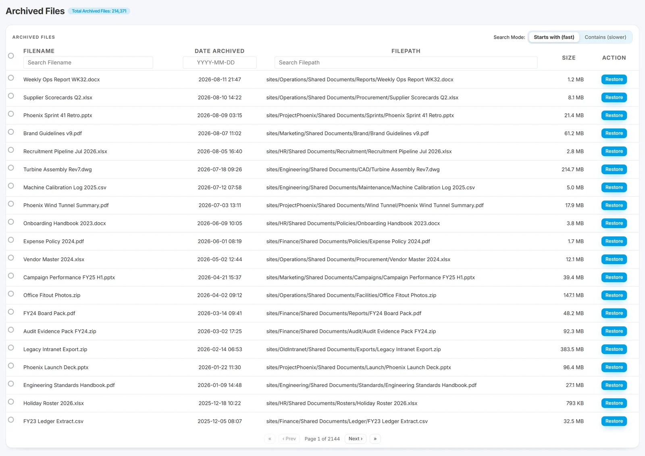645x456 pixels.
Task: Click the FILENAME column header
Action: tap(39, 51)
